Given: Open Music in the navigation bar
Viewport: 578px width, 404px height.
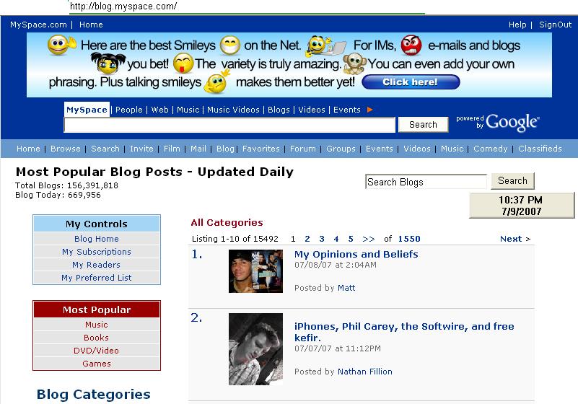Looking at the screenshot, I should pos(452,149).
